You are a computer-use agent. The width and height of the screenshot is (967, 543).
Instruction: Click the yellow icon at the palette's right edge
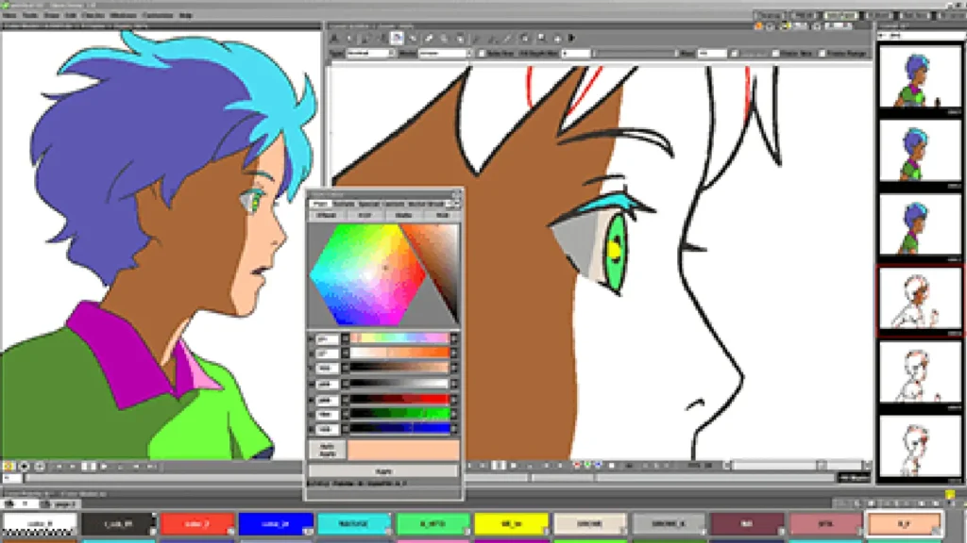(x=950, y=494)
